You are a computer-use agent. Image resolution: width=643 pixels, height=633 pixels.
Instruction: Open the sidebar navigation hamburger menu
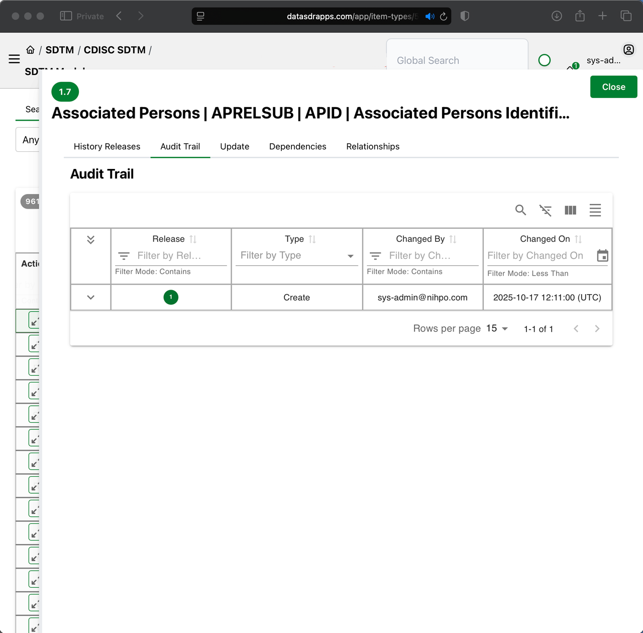pyautogui.click(x=14, y=59)
